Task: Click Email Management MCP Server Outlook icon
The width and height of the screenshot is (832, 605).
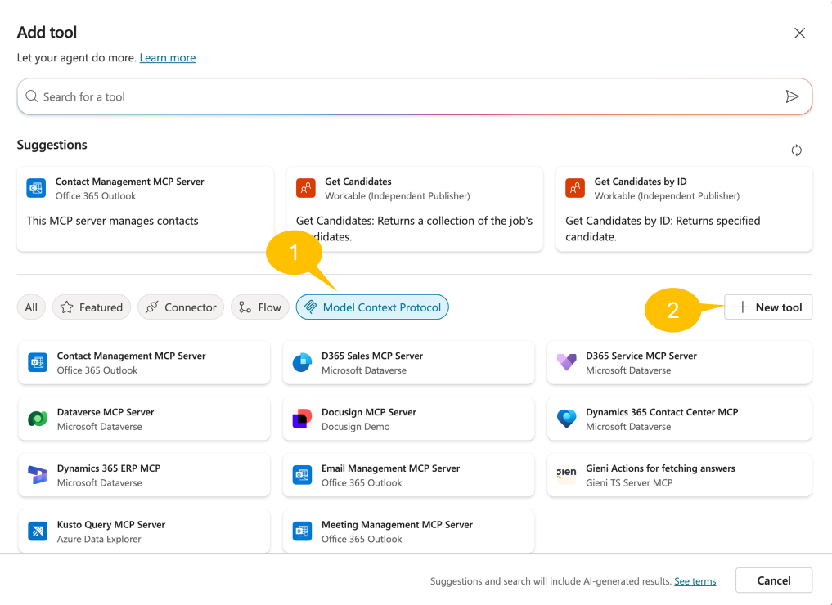Action: pyautogui.click(x=302, y=475)
